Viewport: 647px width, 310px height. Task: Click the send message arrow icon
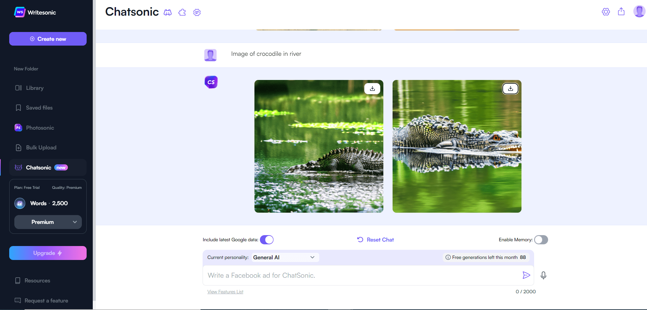click(526, 275)
